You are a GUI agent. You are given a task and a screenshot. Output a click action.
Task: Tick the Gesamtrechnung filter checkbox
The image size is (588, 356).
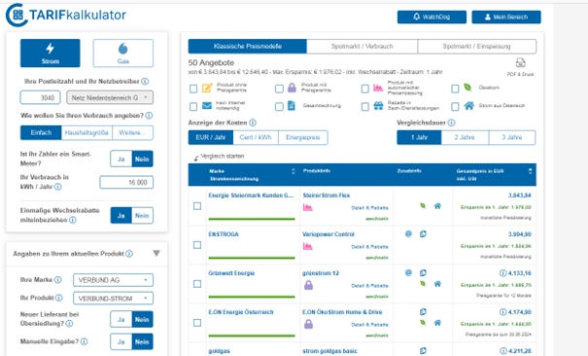click(x=279, y=107)
